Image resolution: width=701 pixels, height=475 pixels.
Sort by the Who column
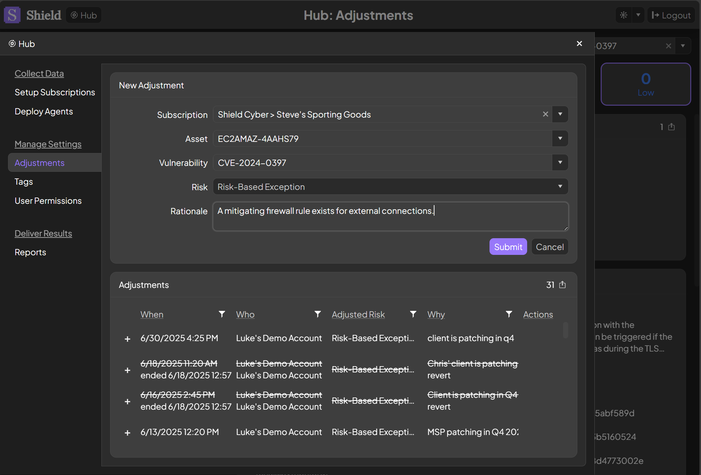coord(245,314)
